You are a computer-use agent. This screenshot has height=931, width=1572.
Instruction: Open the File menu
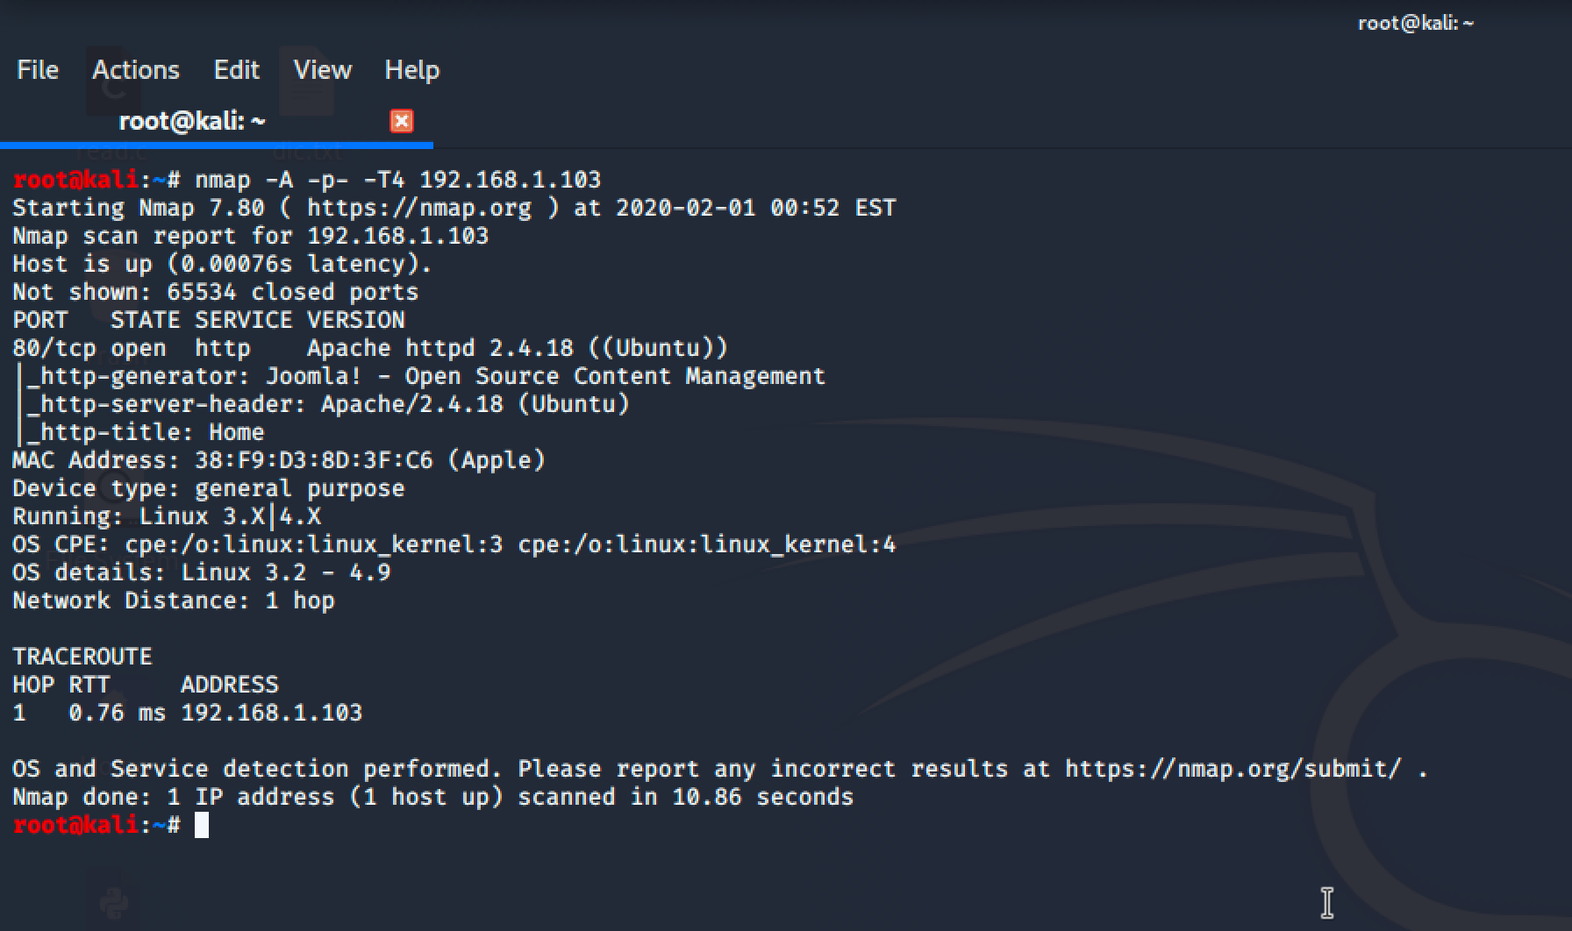point(38,70)
